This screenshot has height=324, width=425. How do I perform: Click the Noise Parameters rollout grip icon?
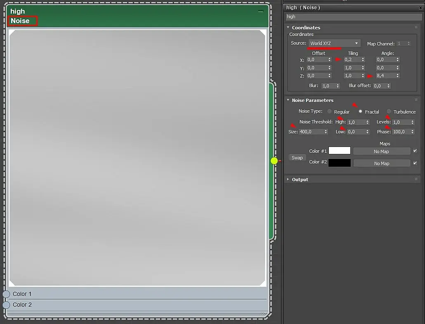pos(416,100)
